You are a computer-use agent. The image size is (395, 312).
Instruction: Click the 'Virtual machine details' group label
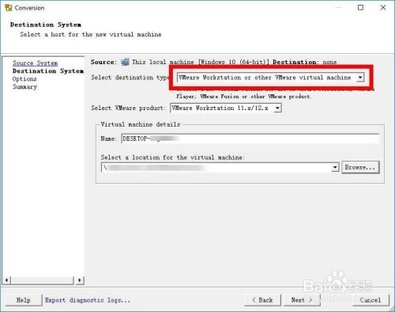click(x=141, y=124)
